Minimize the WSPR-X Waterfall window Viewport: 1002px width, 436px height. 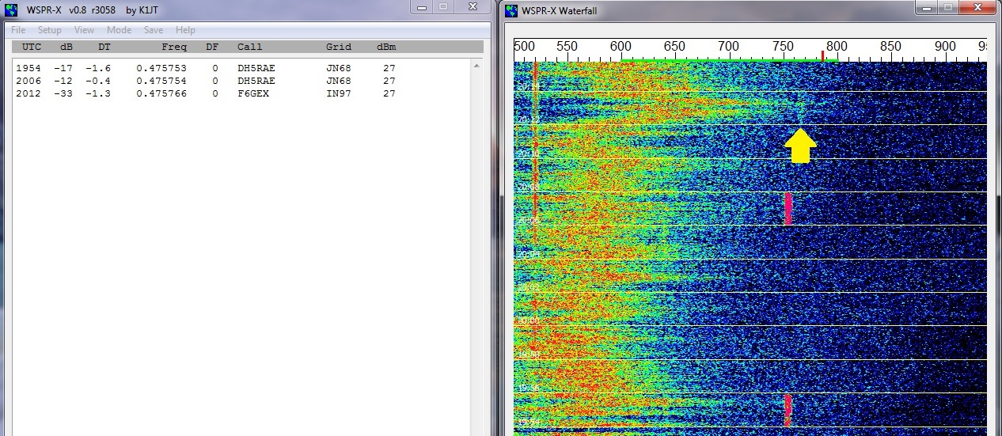tap(926, 7)
